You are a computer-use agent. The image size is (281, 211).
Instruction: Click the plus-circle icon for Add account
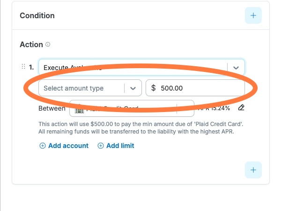(x=43, y=146)
